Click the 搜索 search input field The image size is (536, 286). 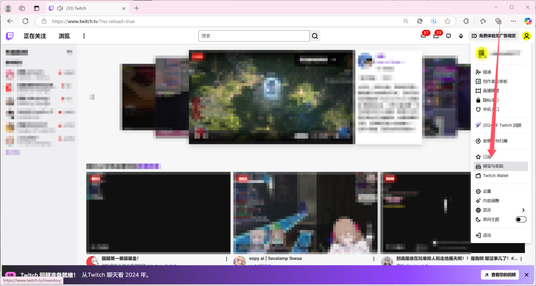tap(254, 36)
